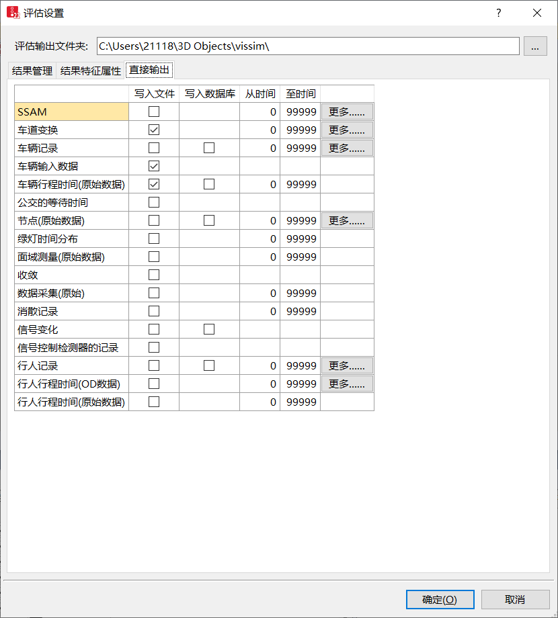Open 更多 settings for 行人记录
Screen dimensions: 558x618
pyautogui.click(x=347, y=365)
